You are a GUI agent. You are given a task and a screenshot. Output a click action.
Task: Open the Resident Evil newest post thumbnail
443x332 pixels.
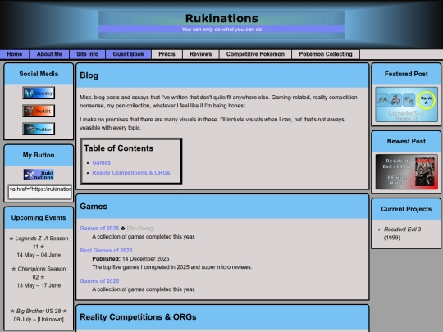(406, 172)
